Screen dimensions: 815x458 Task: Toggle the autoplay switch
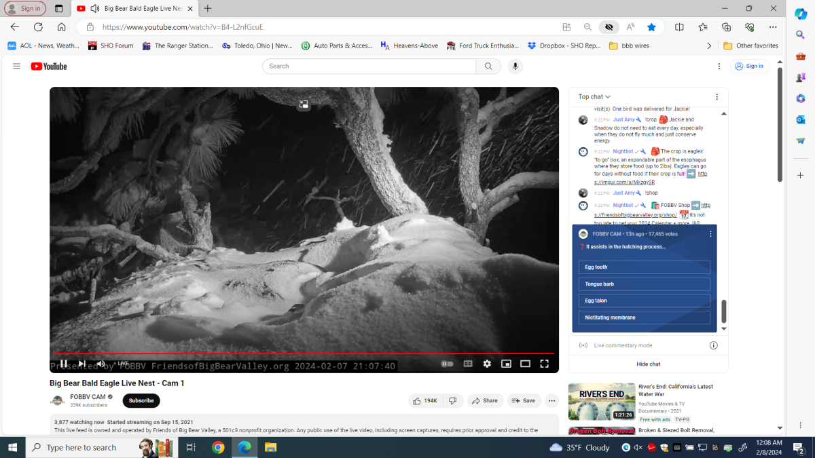[x=447, y=364]
